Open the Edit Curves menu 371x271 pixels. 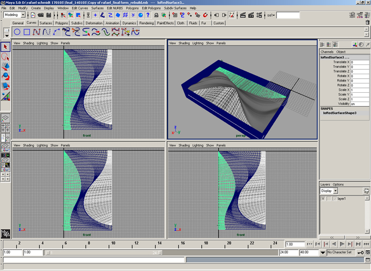pyautogui.click(x=80, y=8)
